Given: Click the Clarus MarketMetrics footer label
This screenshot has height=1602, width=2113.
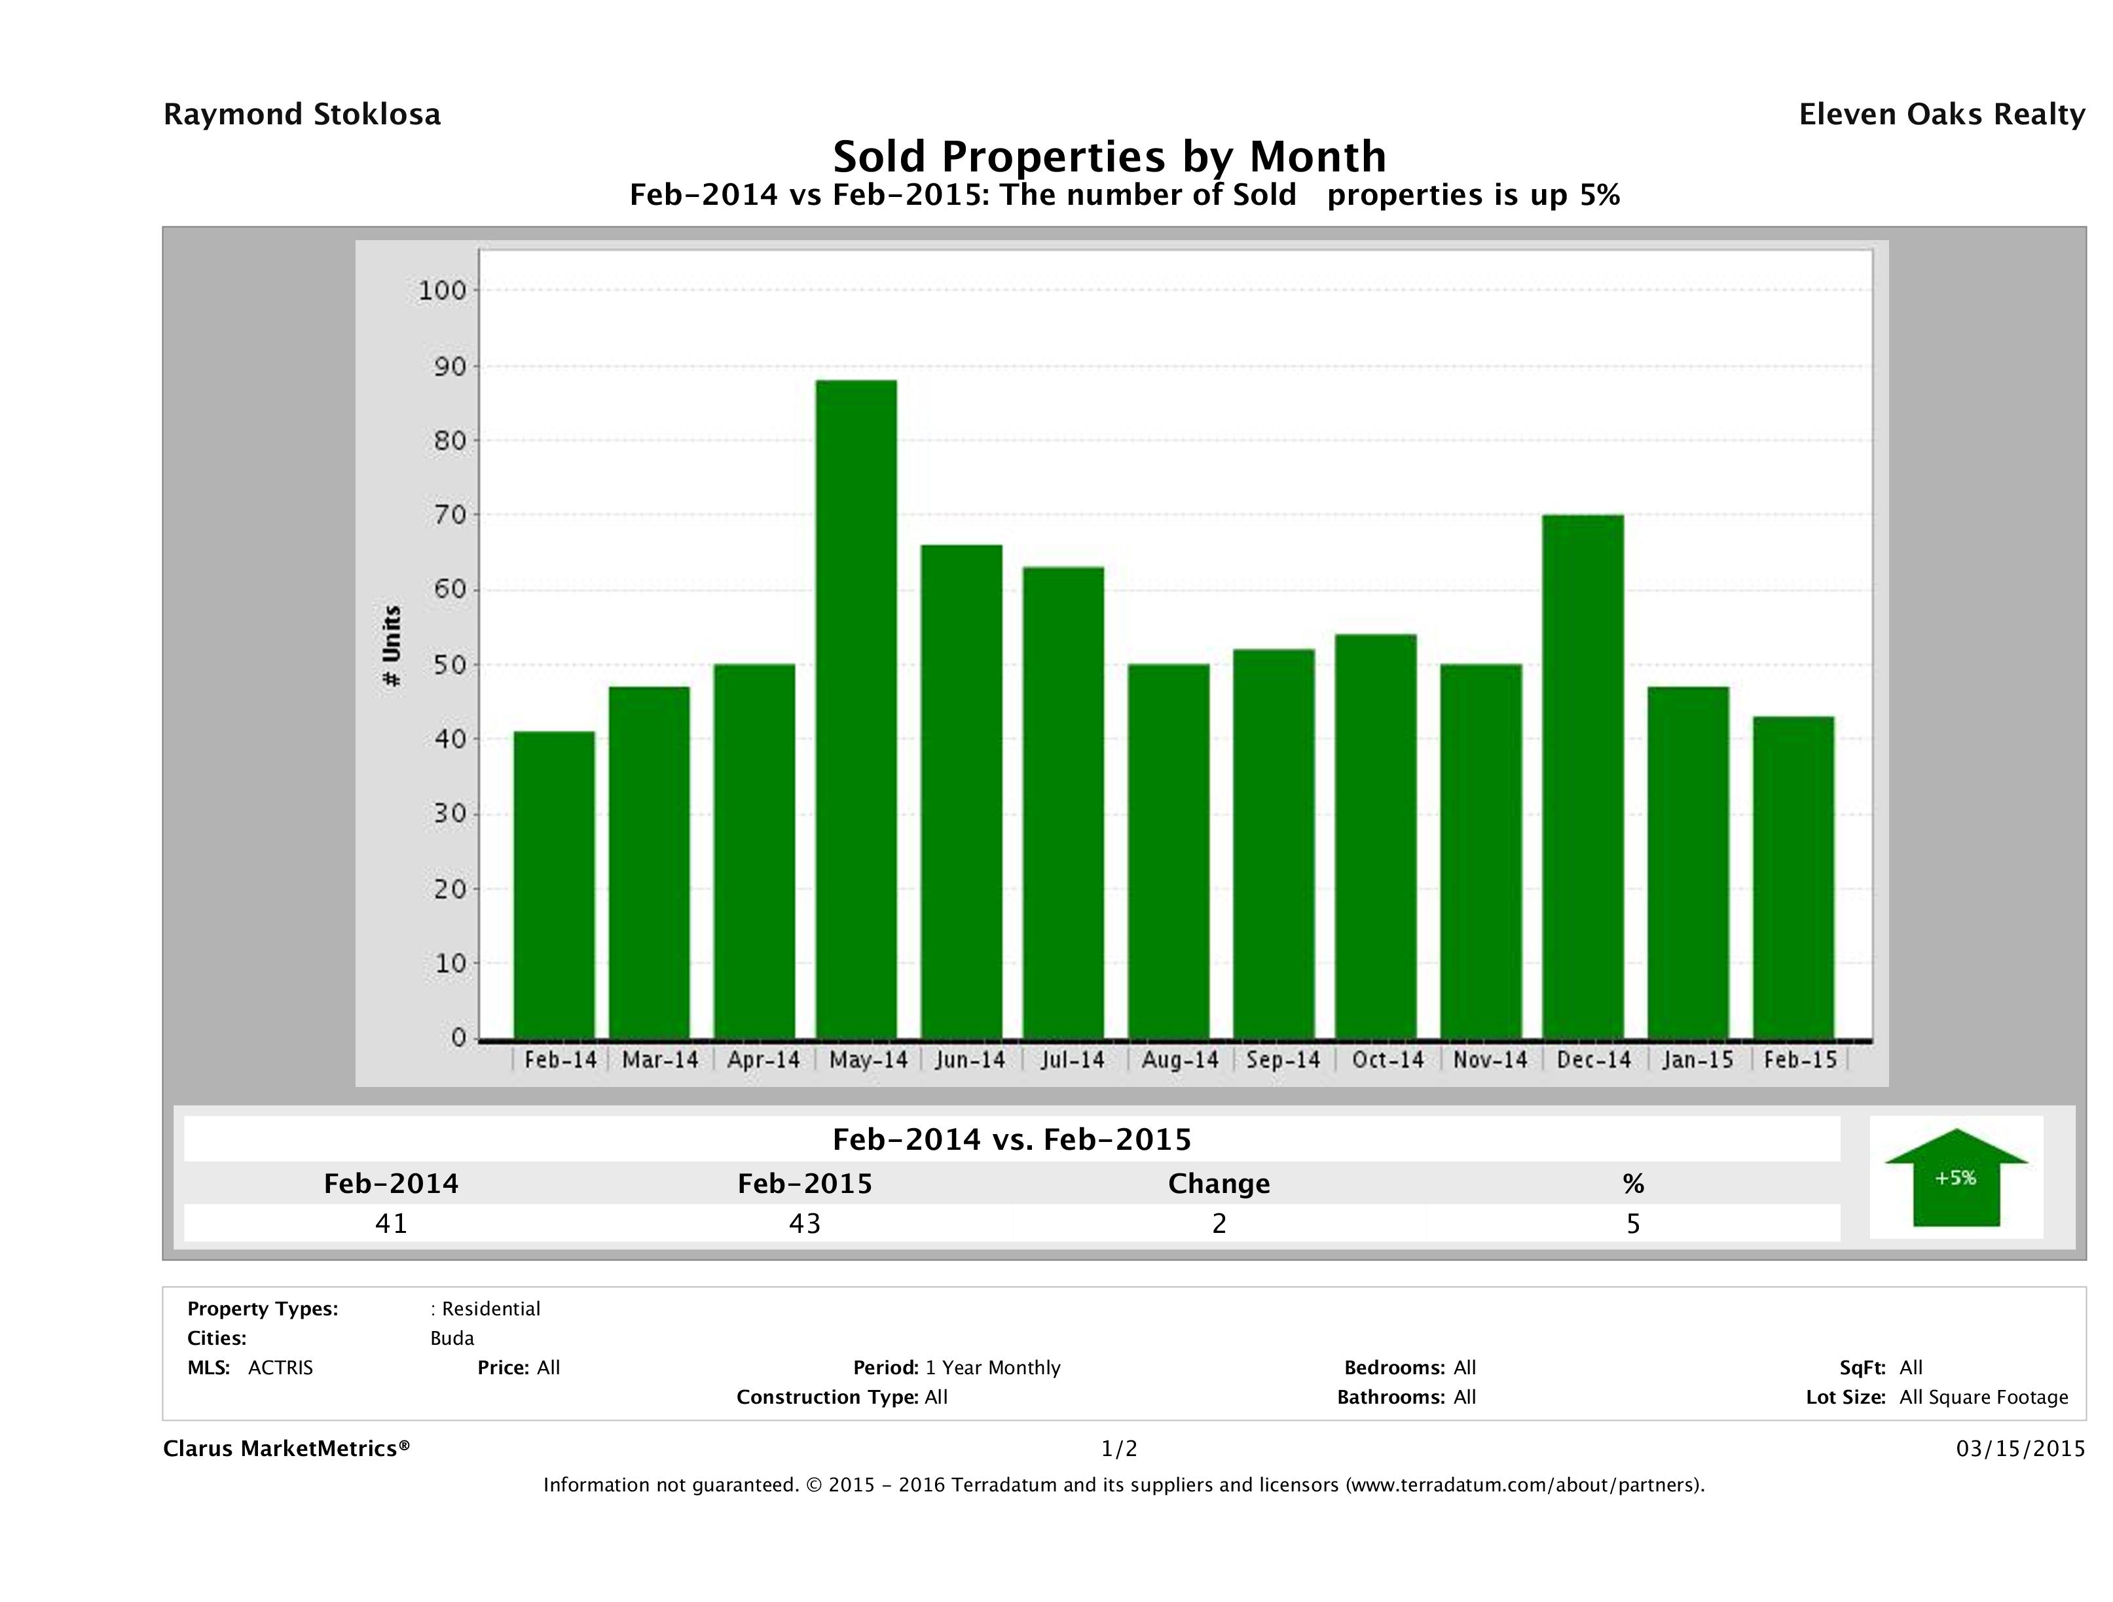Looking at the screenshot, I should coord(287,1448).
